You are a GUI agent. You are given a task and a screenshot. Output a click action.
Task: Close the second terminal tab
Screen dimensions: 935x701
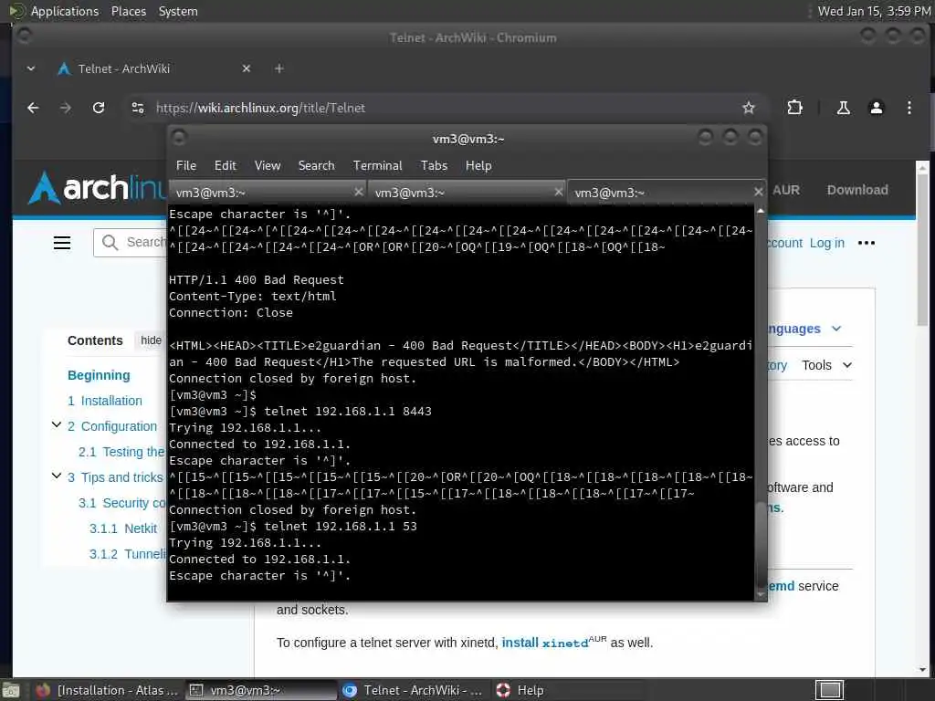pyautogui.click(x=558, y=192)
